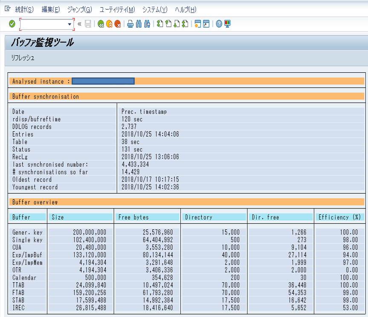
Task: Open Customize Local Layout monitor icon
Action: 227,24
